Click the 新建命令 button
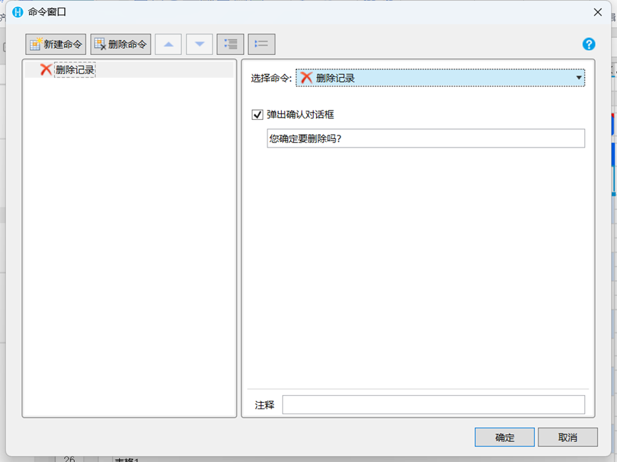Image resolution: width=617 pixels, height=462 pixels. 56,44
